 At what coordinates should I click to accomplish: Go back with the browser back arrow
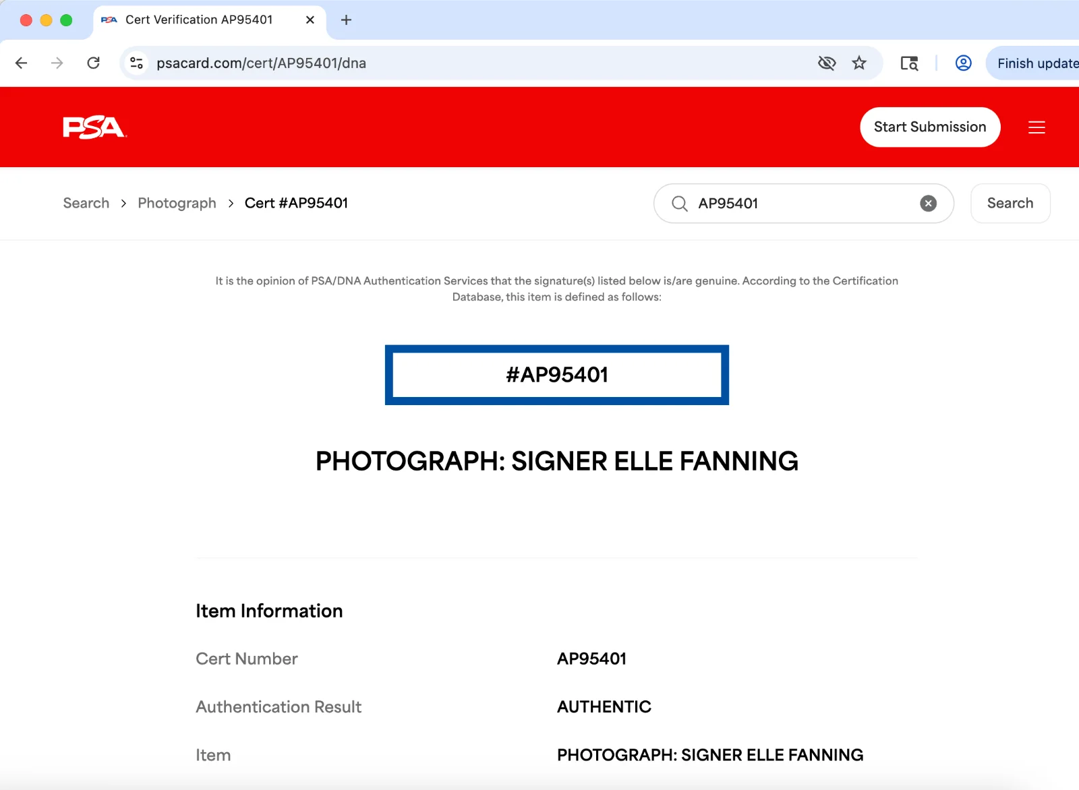[x=22, y=63]
